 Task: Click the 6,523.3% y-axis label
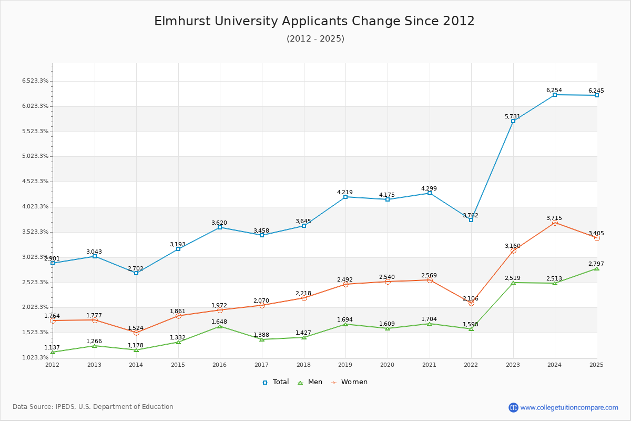click(35, 81)
